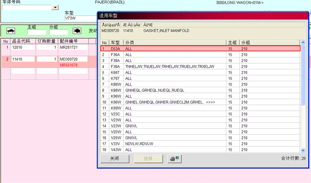Select row 13 V23W ALL
The width and height of the screenshot is (311, 183).
click(200, 120)
